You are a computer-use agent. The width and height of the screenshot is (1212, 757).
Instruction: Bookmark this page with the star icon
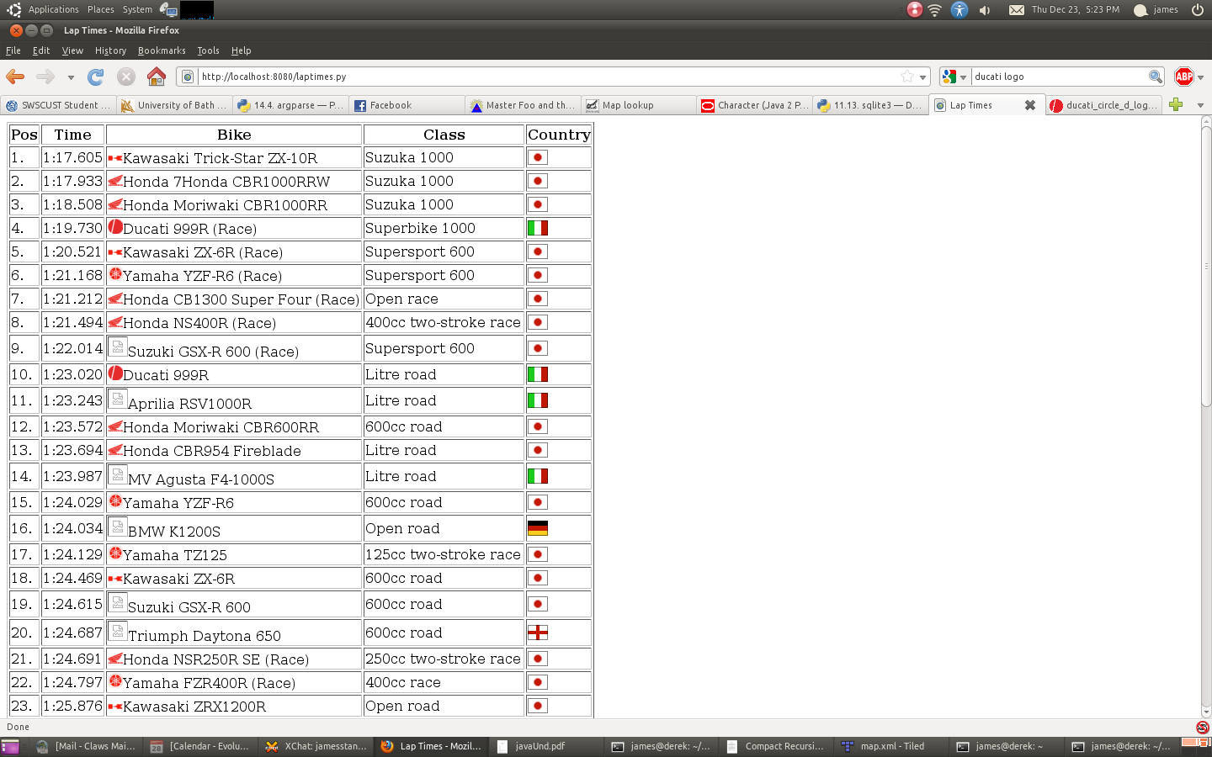tap(907, 77)
